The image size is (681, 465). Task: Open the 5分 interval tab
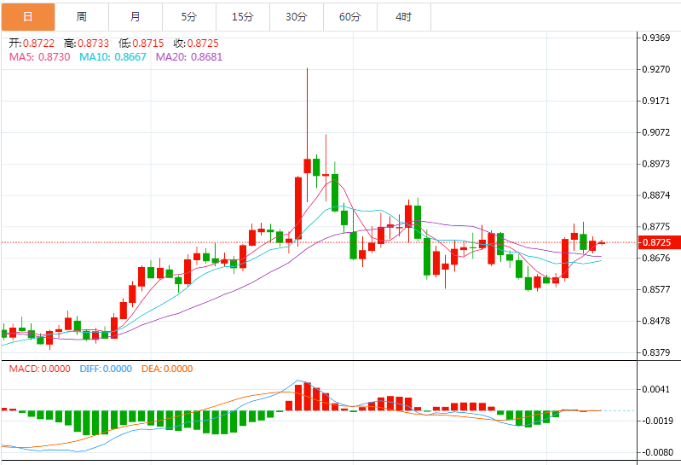(189, 17)
